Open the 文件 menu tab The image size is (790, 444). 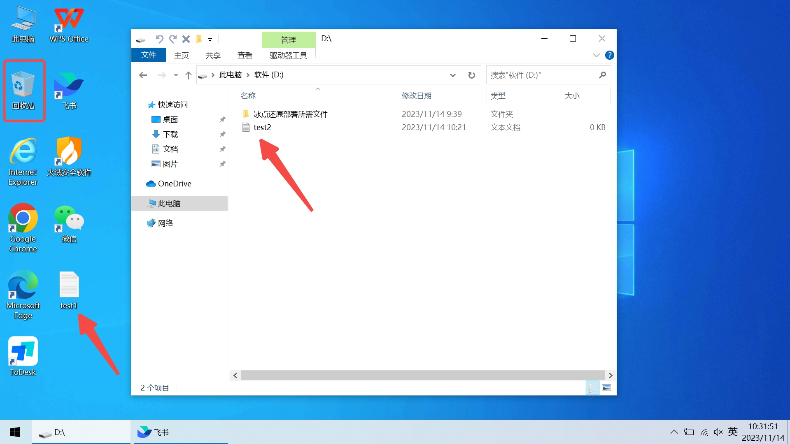click(149, 55)
